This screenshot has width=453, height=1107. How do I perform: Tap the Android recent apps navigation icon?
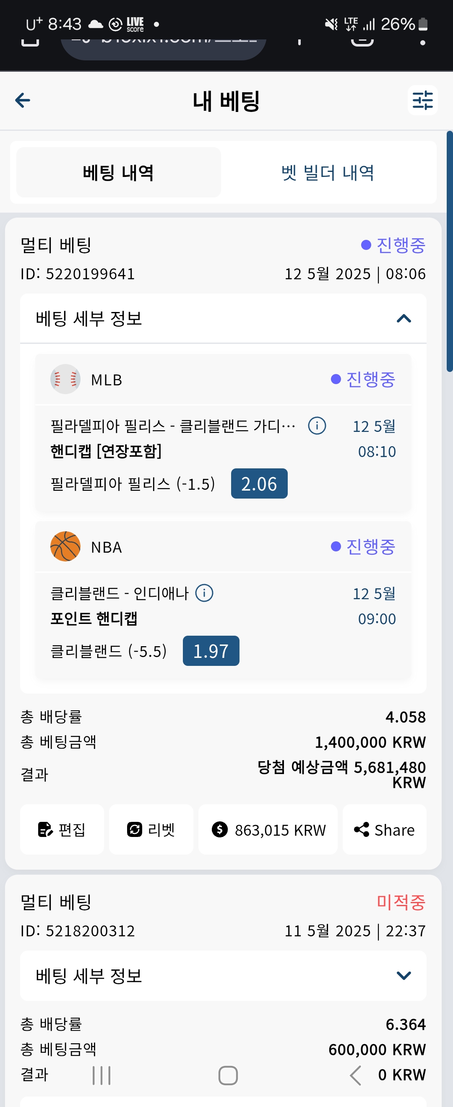(102, 1075)
